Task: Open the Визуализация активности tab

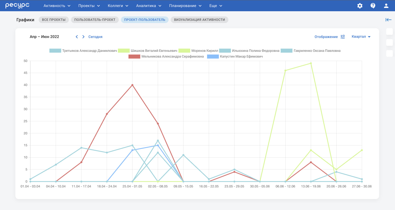Action: [x=199, y=20]
